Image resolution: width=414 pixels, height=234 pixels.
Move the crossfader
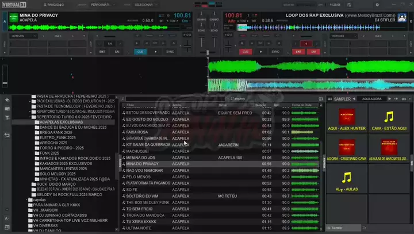[x=208, y=52]
